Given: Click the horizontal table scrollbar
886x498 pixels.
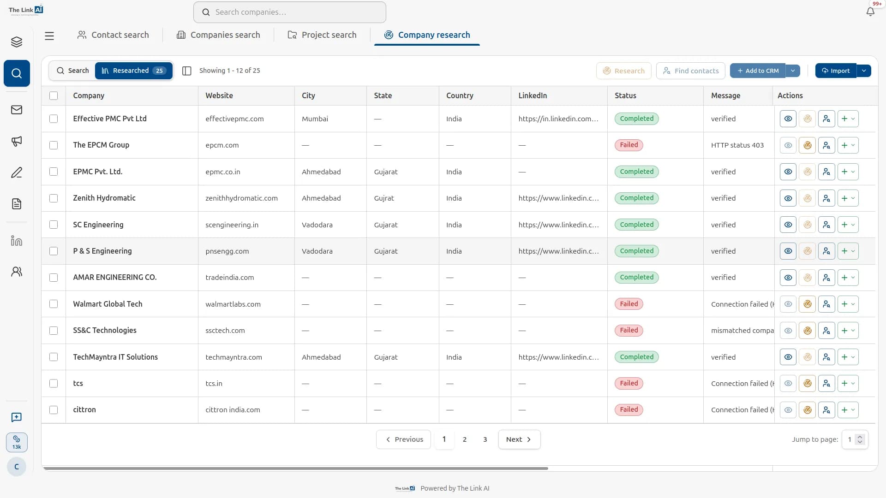Looking at the screenshot, I should click(295, 468).
